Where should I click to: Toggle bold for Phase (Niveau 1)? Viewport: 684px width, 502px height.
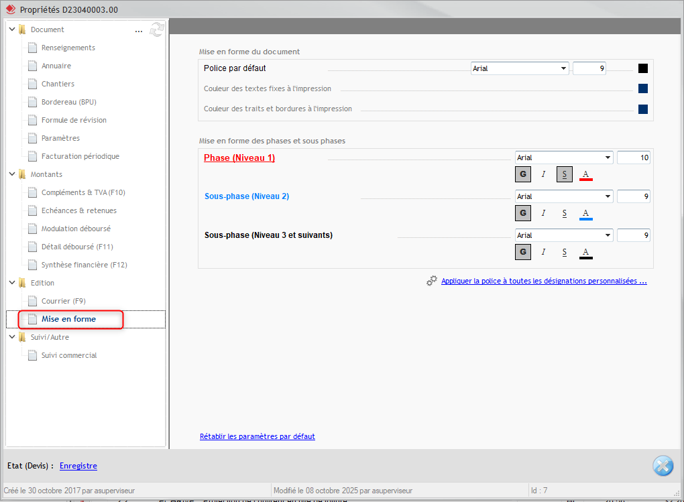[523, 175]
